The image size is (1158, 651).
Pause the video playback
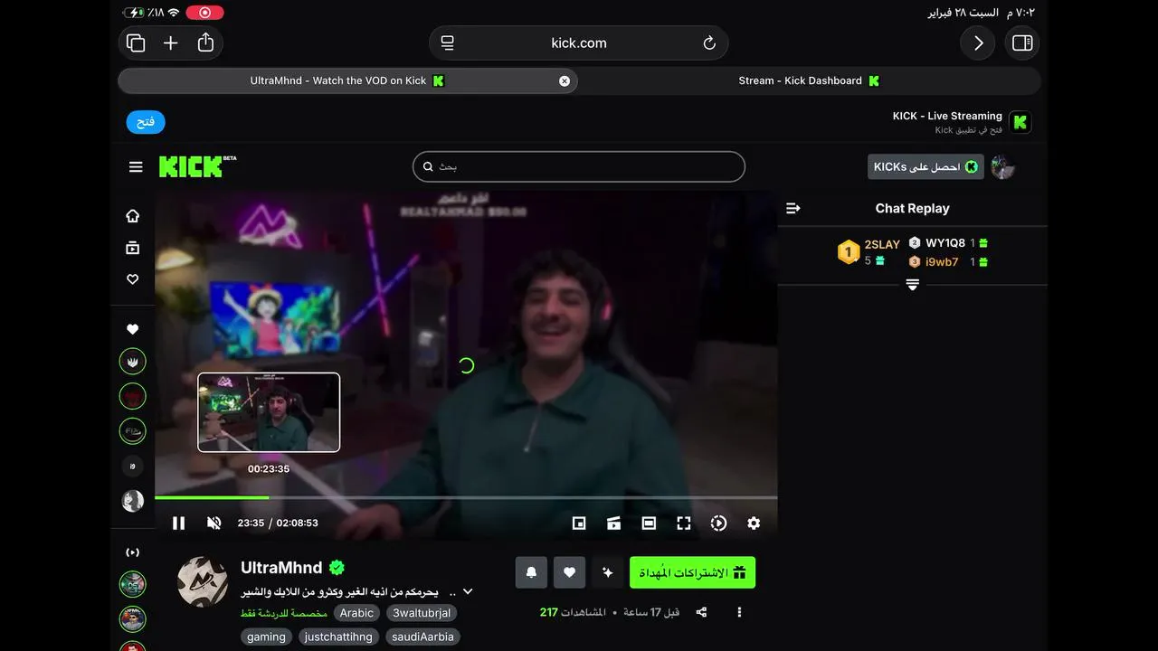178,523
